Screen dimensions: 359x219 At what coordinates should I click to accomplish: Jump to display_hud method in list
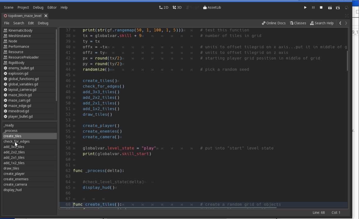click(x=30, y=190)
